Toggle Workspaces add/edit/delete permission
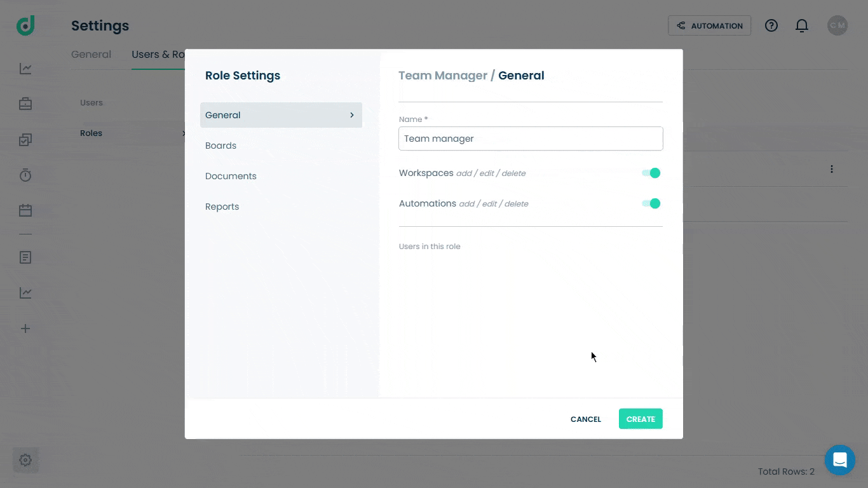Viewport: 868px width, 488px height. pos(651,173)
